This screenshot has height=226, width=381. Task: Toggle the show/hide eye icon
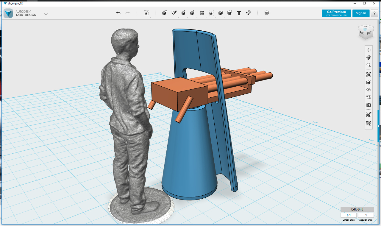(x=369, y=90)
